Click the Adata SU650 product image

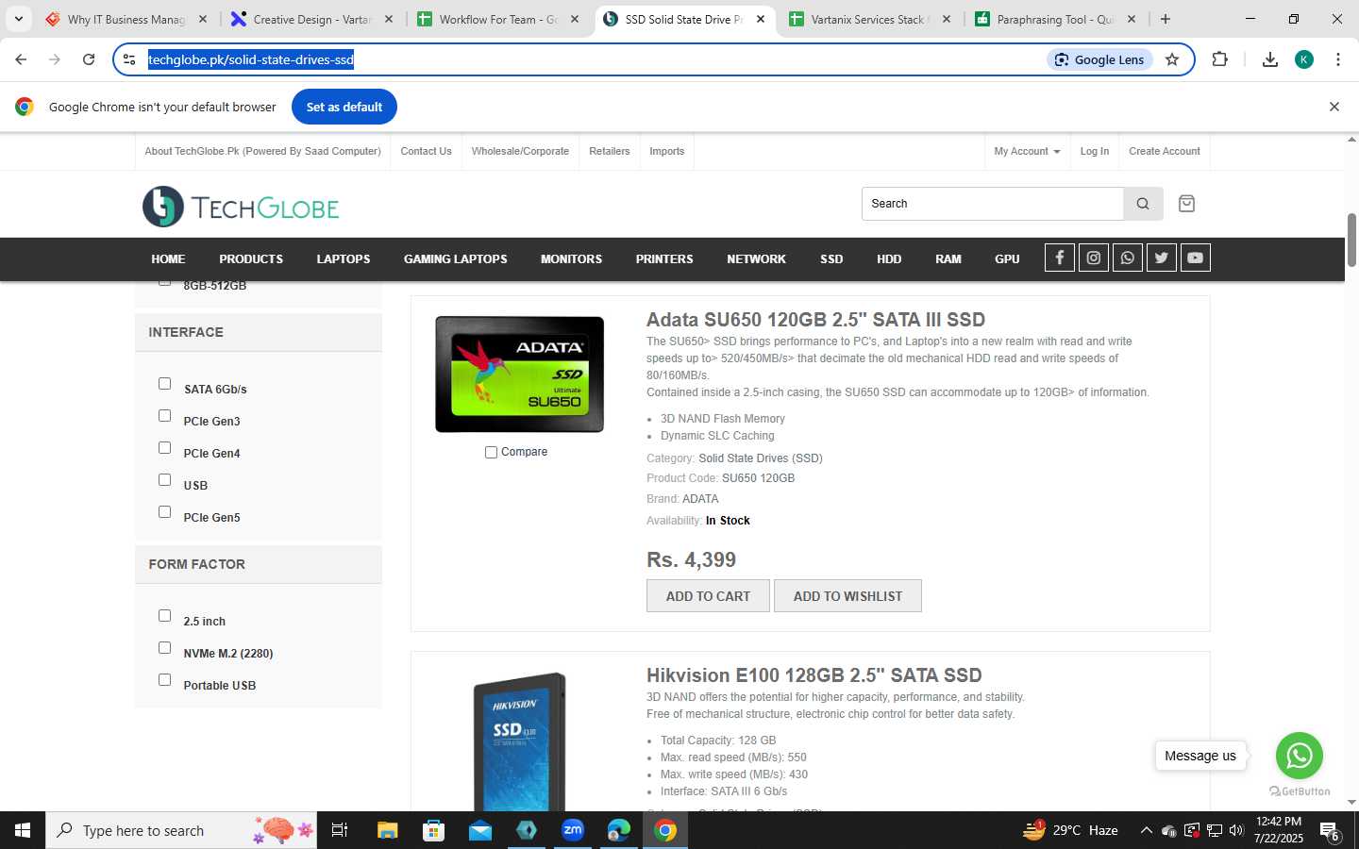coord(519,375)
